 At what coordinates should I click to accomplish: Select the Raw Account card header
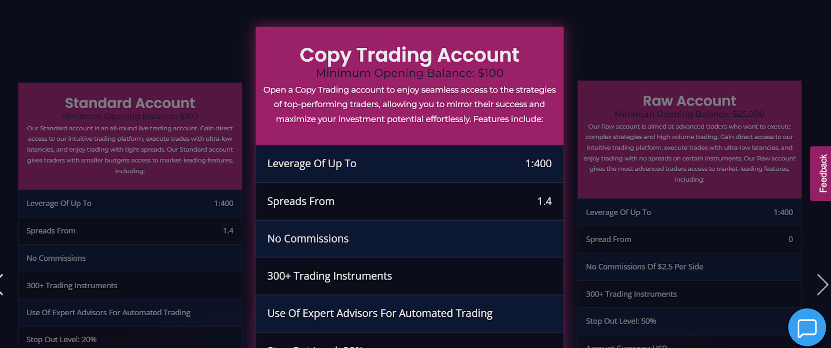689,139
